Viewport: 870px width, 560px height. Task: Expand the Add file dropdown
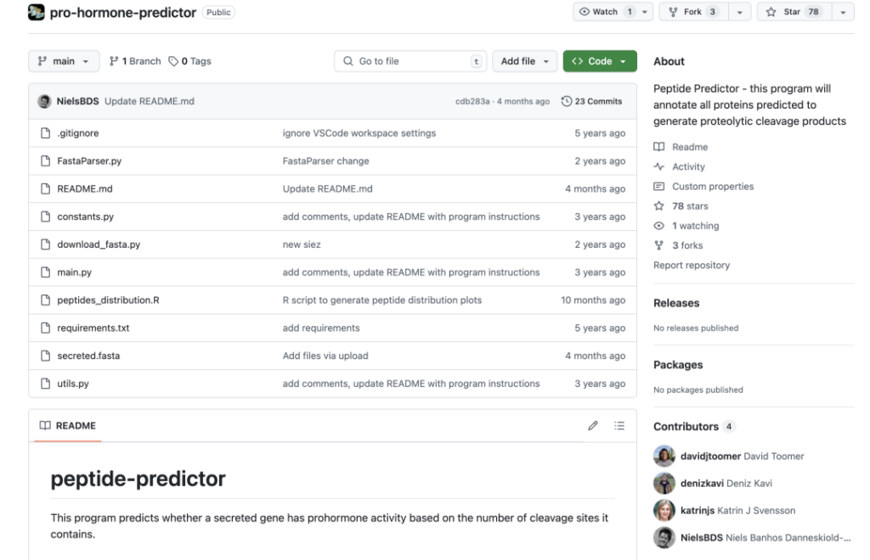[x=523, y=61]
